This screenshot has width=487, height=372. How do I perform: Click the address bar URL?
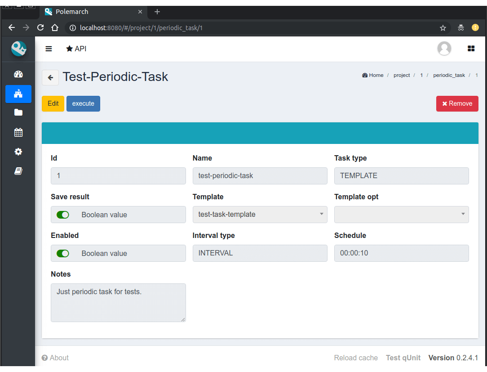[x=142, y=28]
